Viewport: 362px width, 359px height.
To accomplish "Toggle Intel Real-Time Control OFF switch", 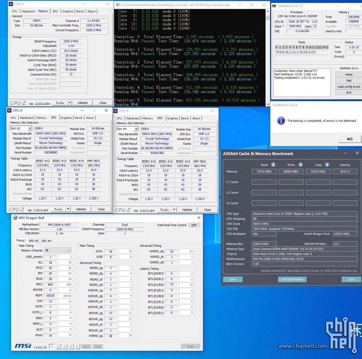I will coord(194,225).
